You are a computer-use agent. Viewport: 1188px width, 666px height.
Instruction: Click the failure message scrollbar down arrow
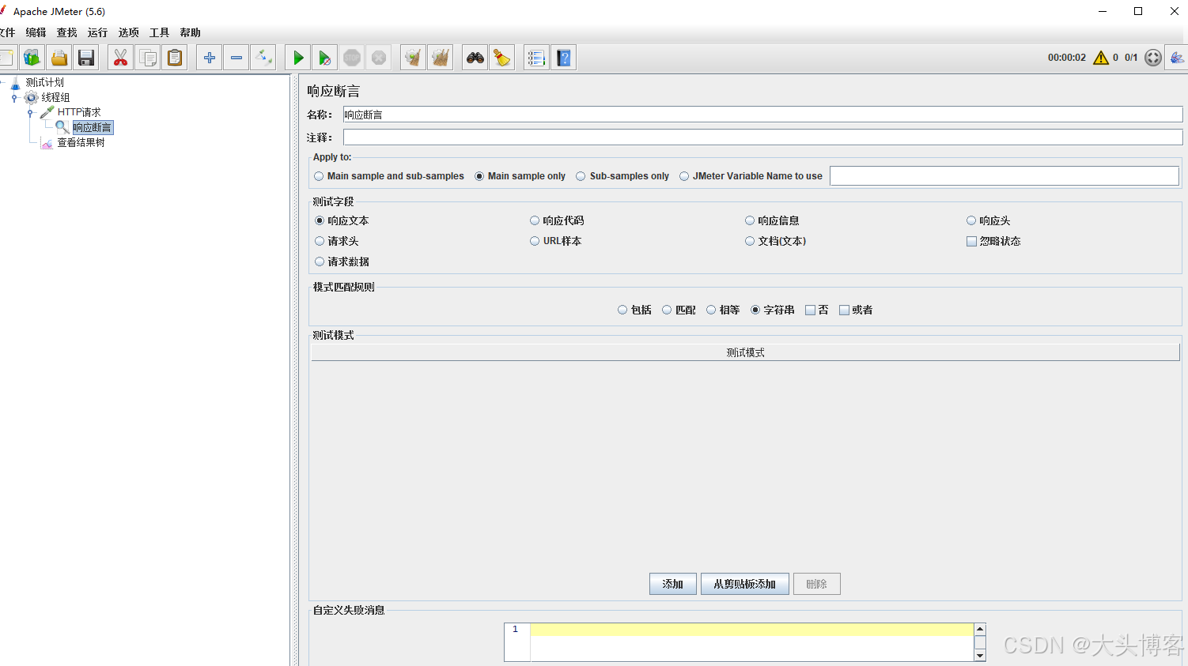[x=980, y=655]
